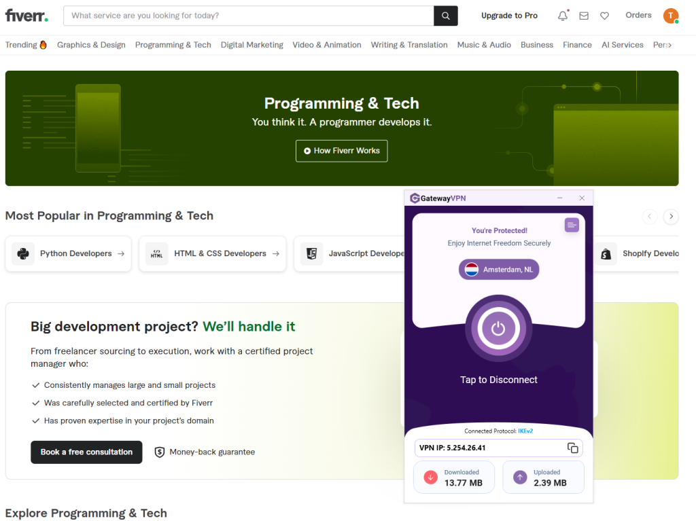
Task: Click the 'We'll handle it' green text
Action: [x=249, y=327]
